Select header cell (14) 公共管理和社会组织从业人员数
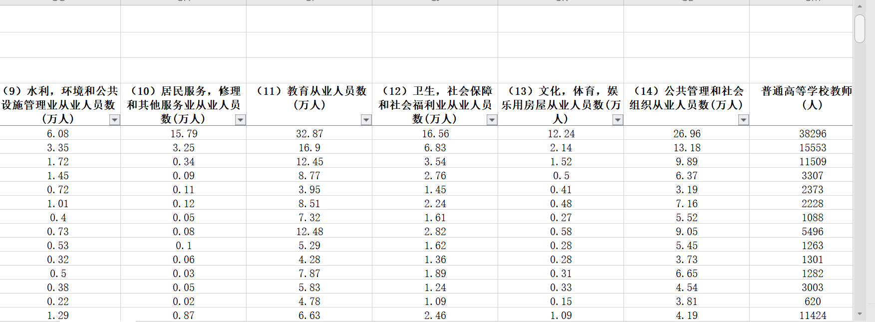 coord(687,105)
